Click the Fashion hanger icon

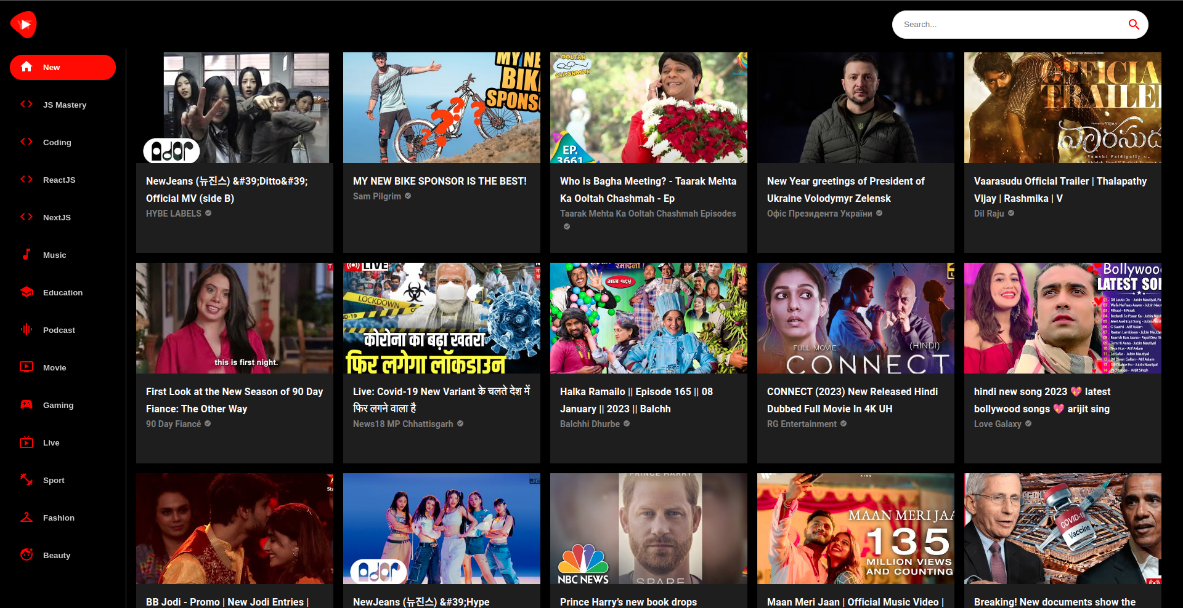[26, 518]
